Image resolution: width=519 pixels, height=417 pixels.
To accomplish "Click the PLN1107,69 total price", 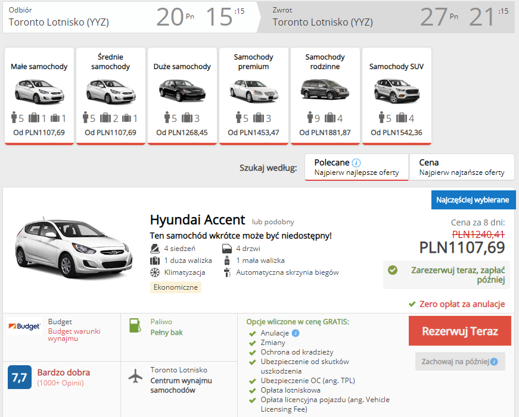I will [x=462, y=247].
